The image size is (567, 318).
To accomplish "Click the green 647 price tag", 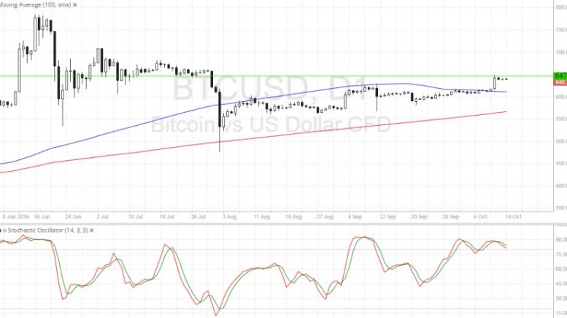I will 560,76.
